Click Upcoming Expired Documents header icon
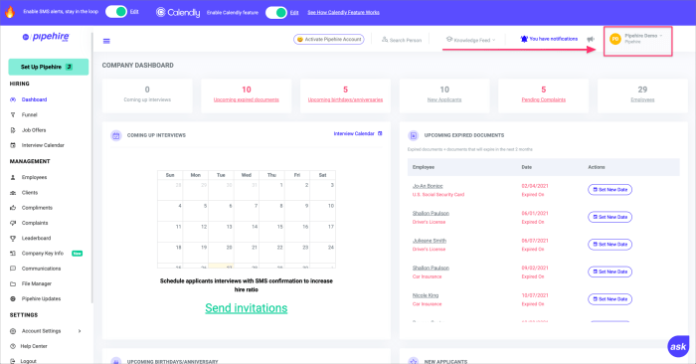The width and height of the screenshot is (696, 364). pyautogui.click(x=413, y=136)
